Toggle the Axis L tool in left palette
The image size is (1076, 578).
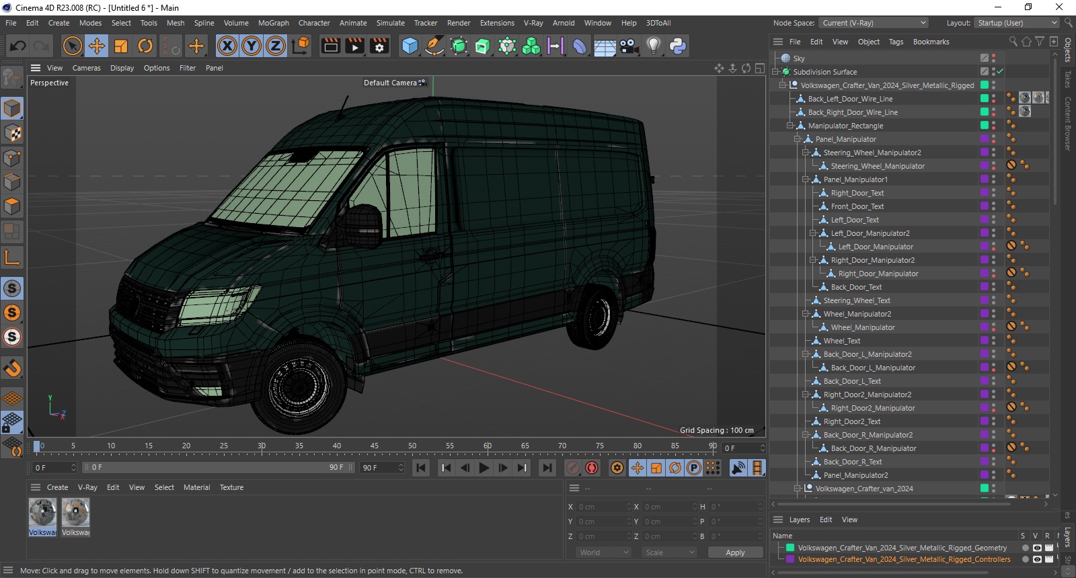(x=12, y=257)
